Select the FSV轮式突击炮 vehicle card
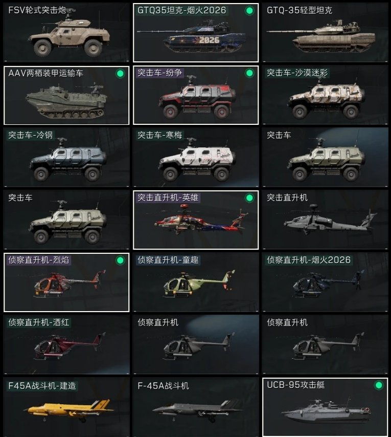 (66, 33)
